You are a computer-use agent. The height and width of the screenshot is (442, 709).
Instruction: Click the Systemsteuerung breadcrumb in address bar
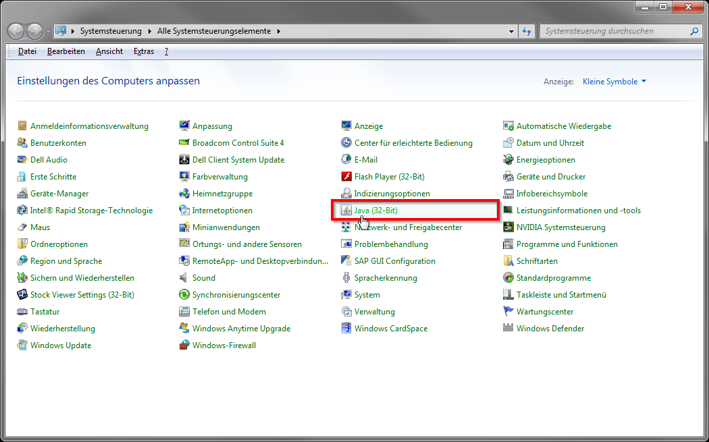[x=111, y=31]
